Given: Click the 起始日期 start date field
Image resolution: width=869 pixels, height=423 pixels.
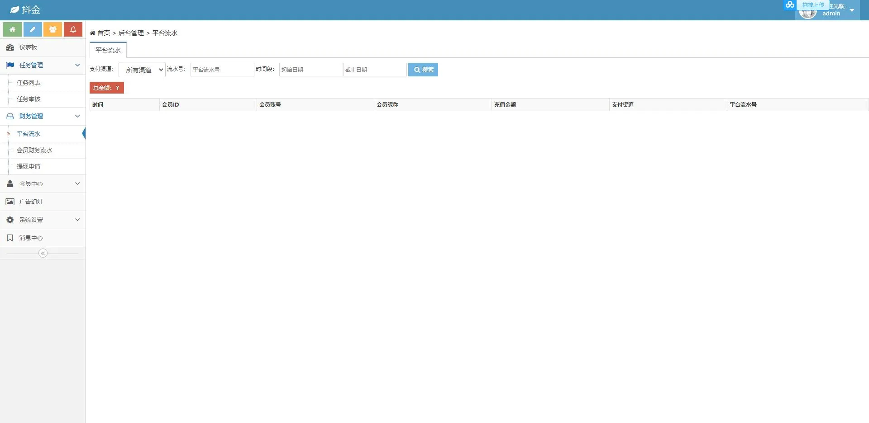Looking at the screenshot, I should pyautogui.click(x=311, y=70).
